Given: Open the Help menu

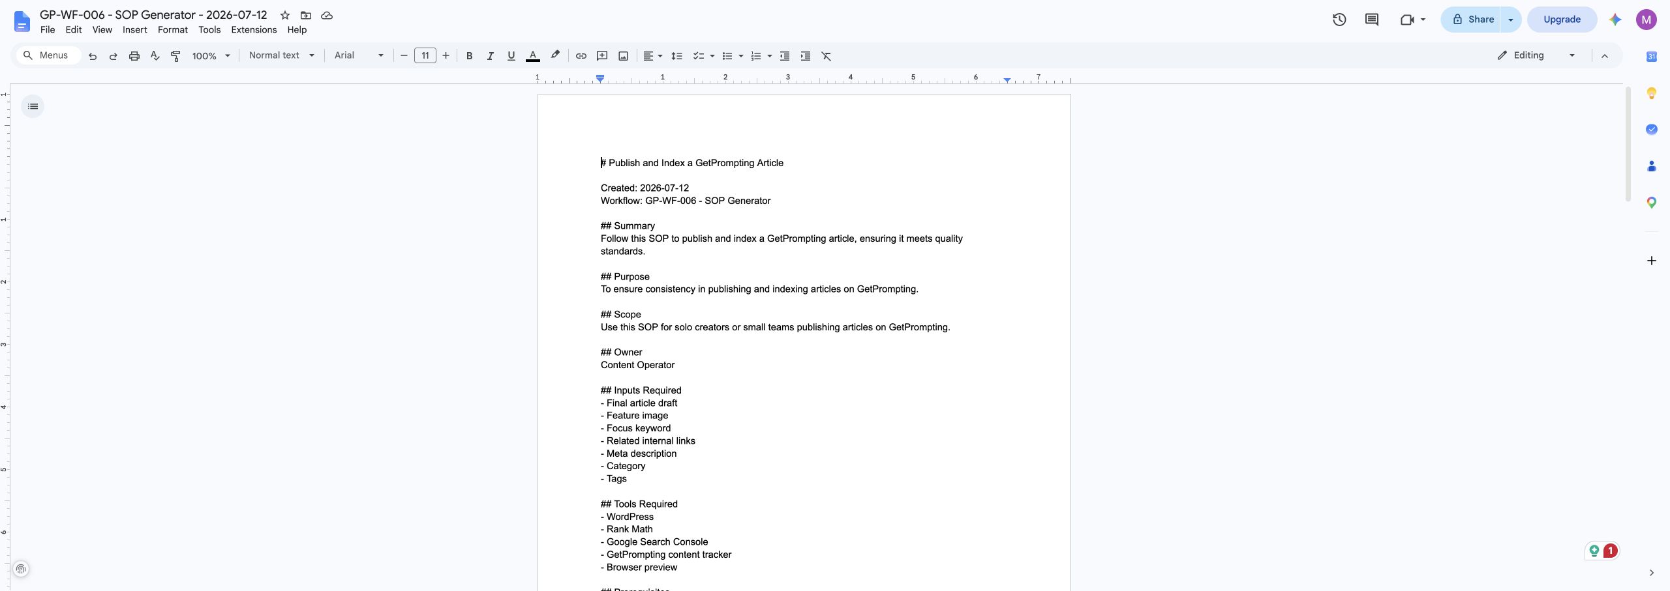Looking at the screenshot, I should point(297,30).
